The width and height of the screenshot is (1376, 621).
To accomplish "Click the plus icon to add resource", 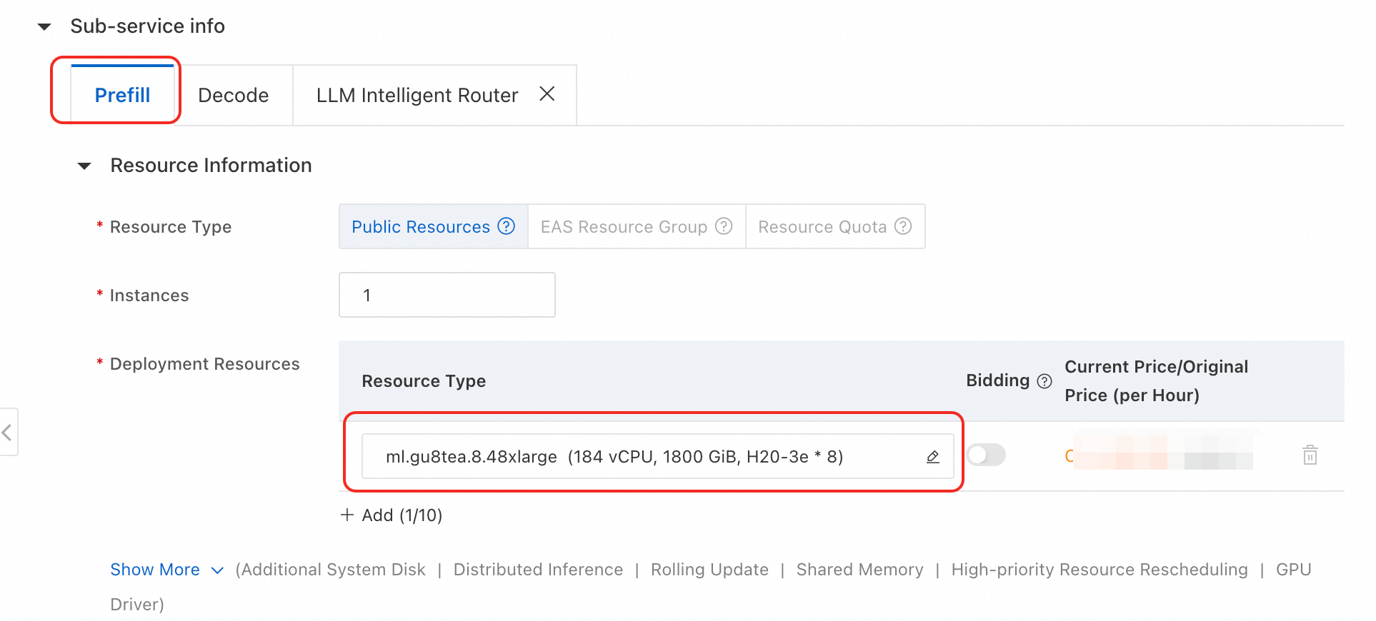I will [347, 515].
